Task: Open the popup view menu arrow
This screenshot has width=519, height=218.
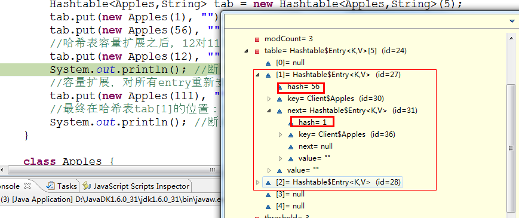Action: click(x=512, y=21)
